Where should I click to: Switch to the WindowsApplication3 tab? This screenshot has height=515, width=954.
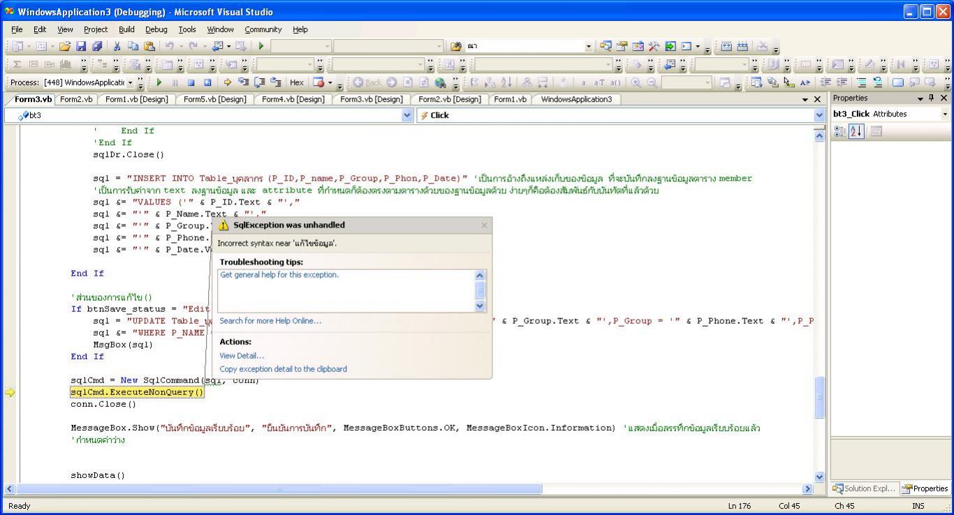click(x=576, y=99)
